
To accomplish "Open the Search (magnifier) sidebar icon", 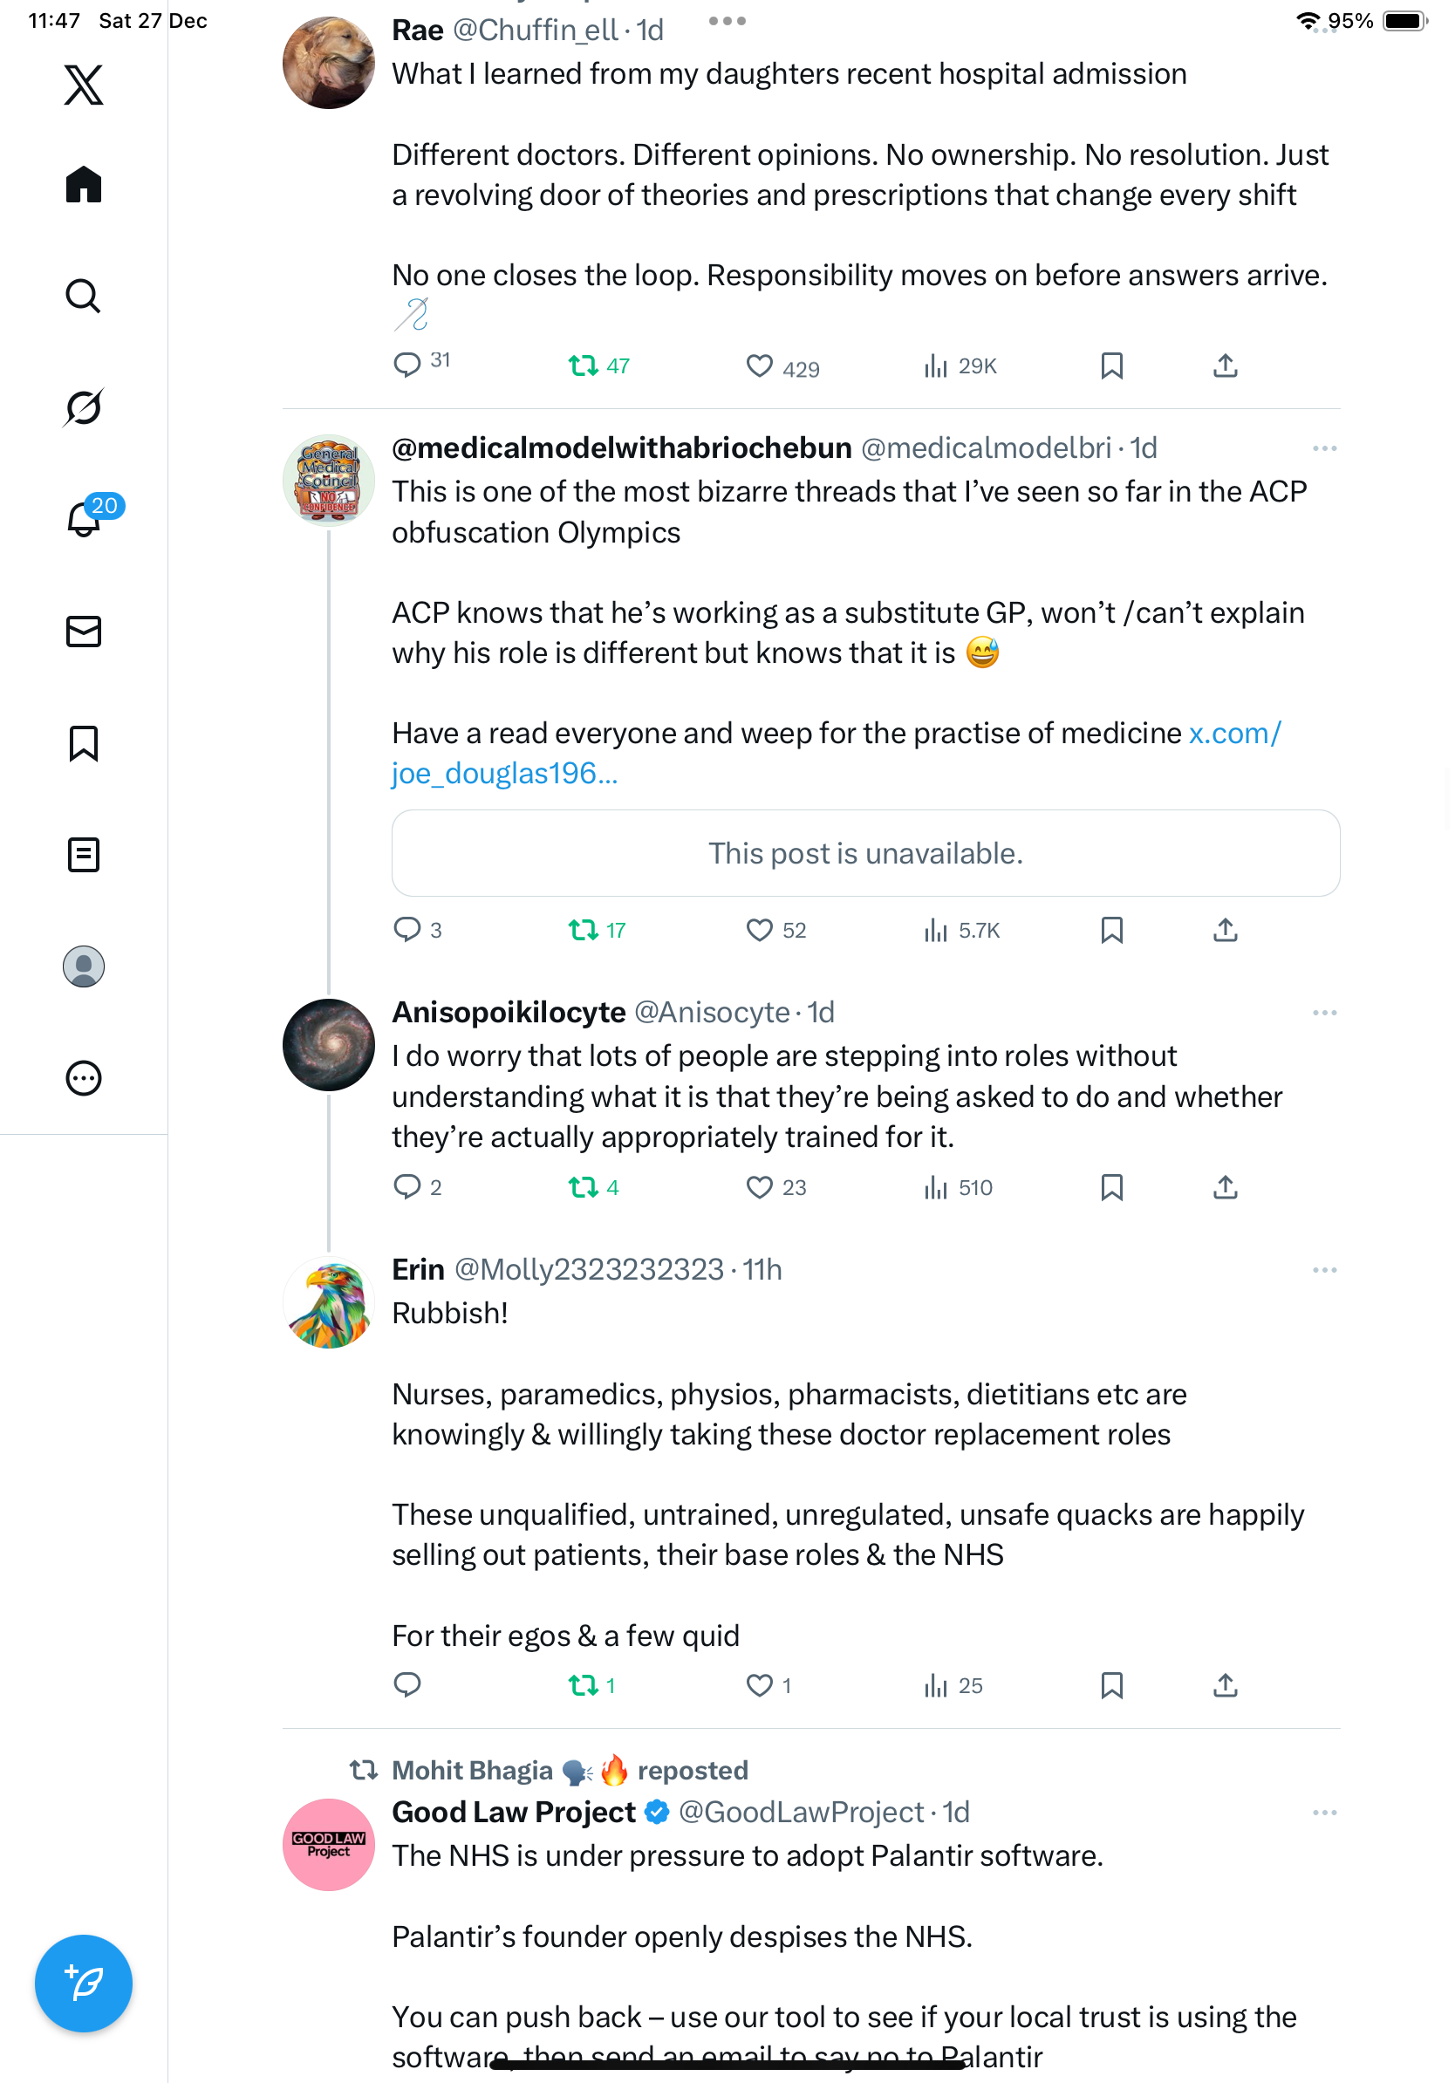I will [x=84, y=296].
